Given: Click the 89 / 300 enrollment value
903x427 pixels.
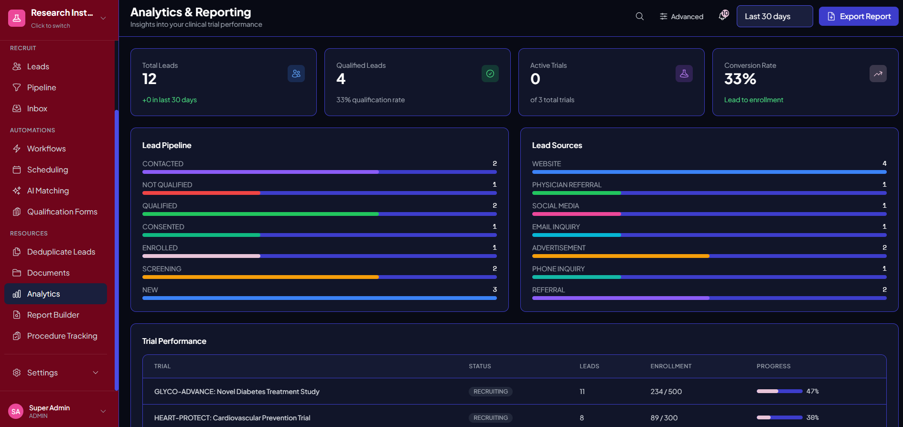Looking at the screenshot, I should point(664,417).
